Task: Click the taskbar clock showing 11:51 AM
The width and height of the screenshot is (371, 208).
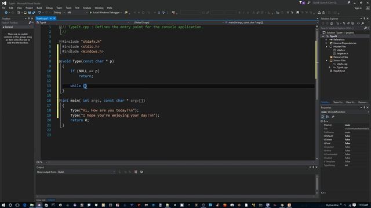Action: 363,205
